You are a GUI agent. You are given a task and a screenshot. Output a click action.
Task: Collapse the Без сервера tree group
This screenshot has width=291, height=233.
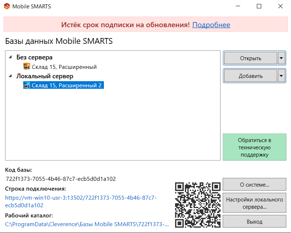(x=11, y=57)
